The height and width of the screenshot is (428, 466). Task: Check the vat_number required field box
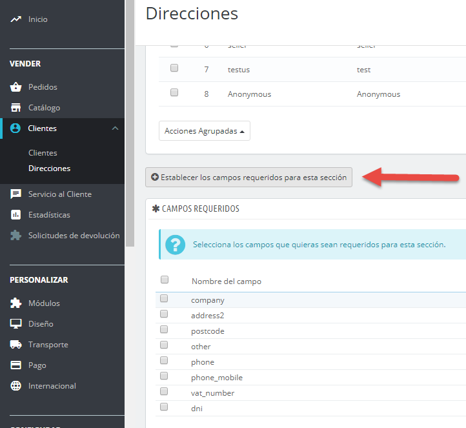click(164, 391)
